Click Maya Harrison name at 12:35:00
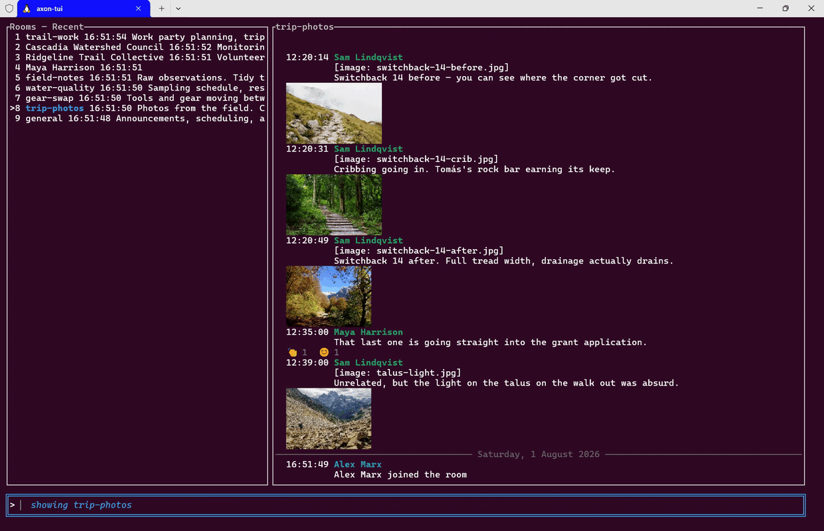824x531 pixels. [369, 332]
